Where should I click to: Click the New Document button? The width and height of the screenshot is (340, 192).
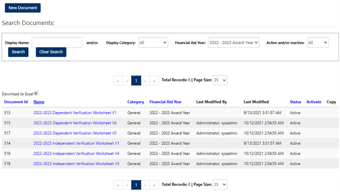click(23, 8)
